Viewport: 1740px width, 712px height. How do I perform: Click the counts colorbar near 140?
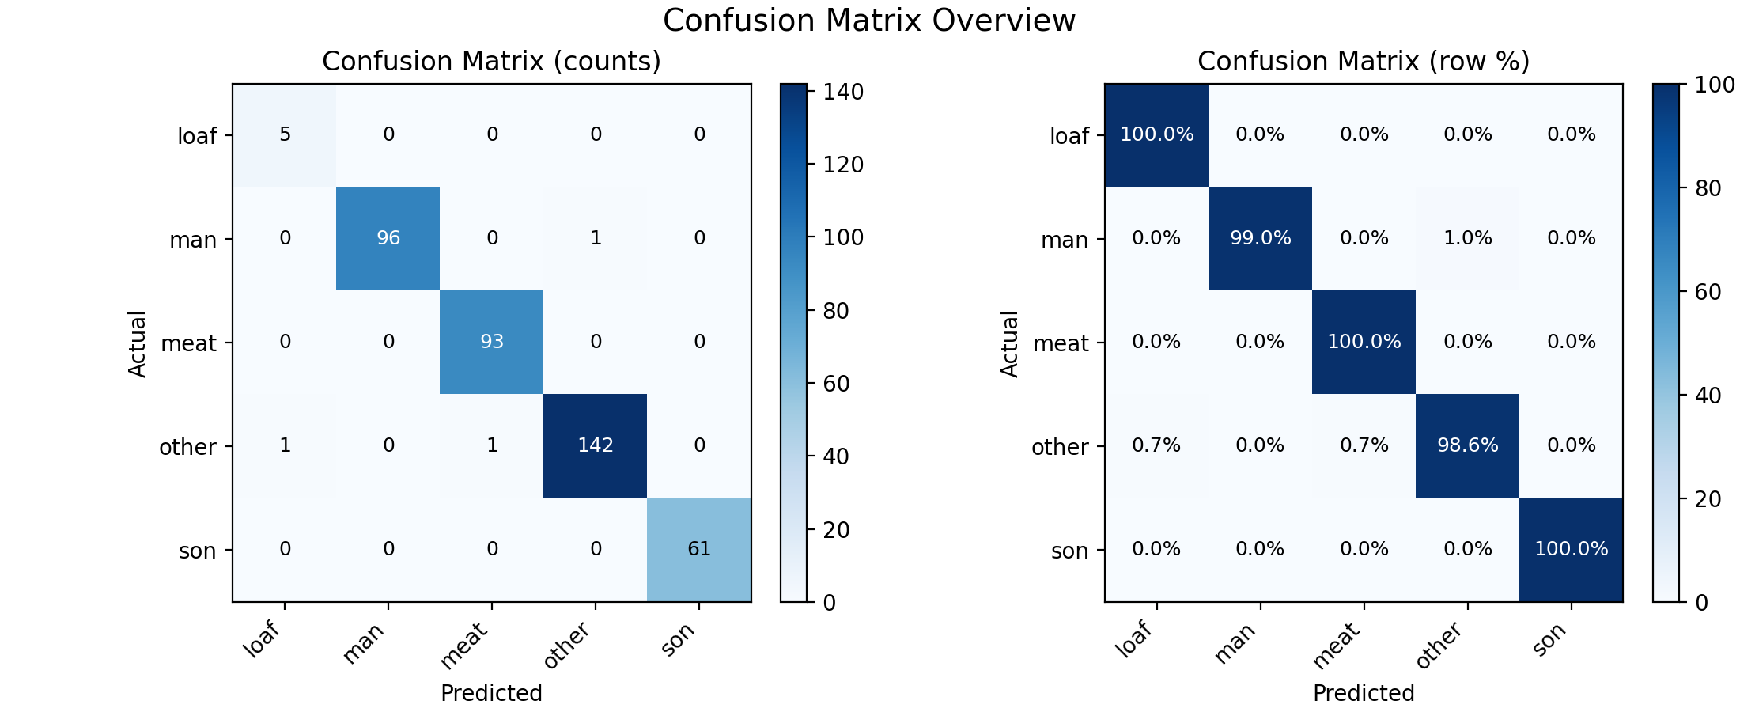(793, 93)
